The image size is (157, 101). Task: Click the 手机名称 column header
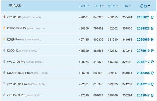pyautogui.click(x=16, y=6)
